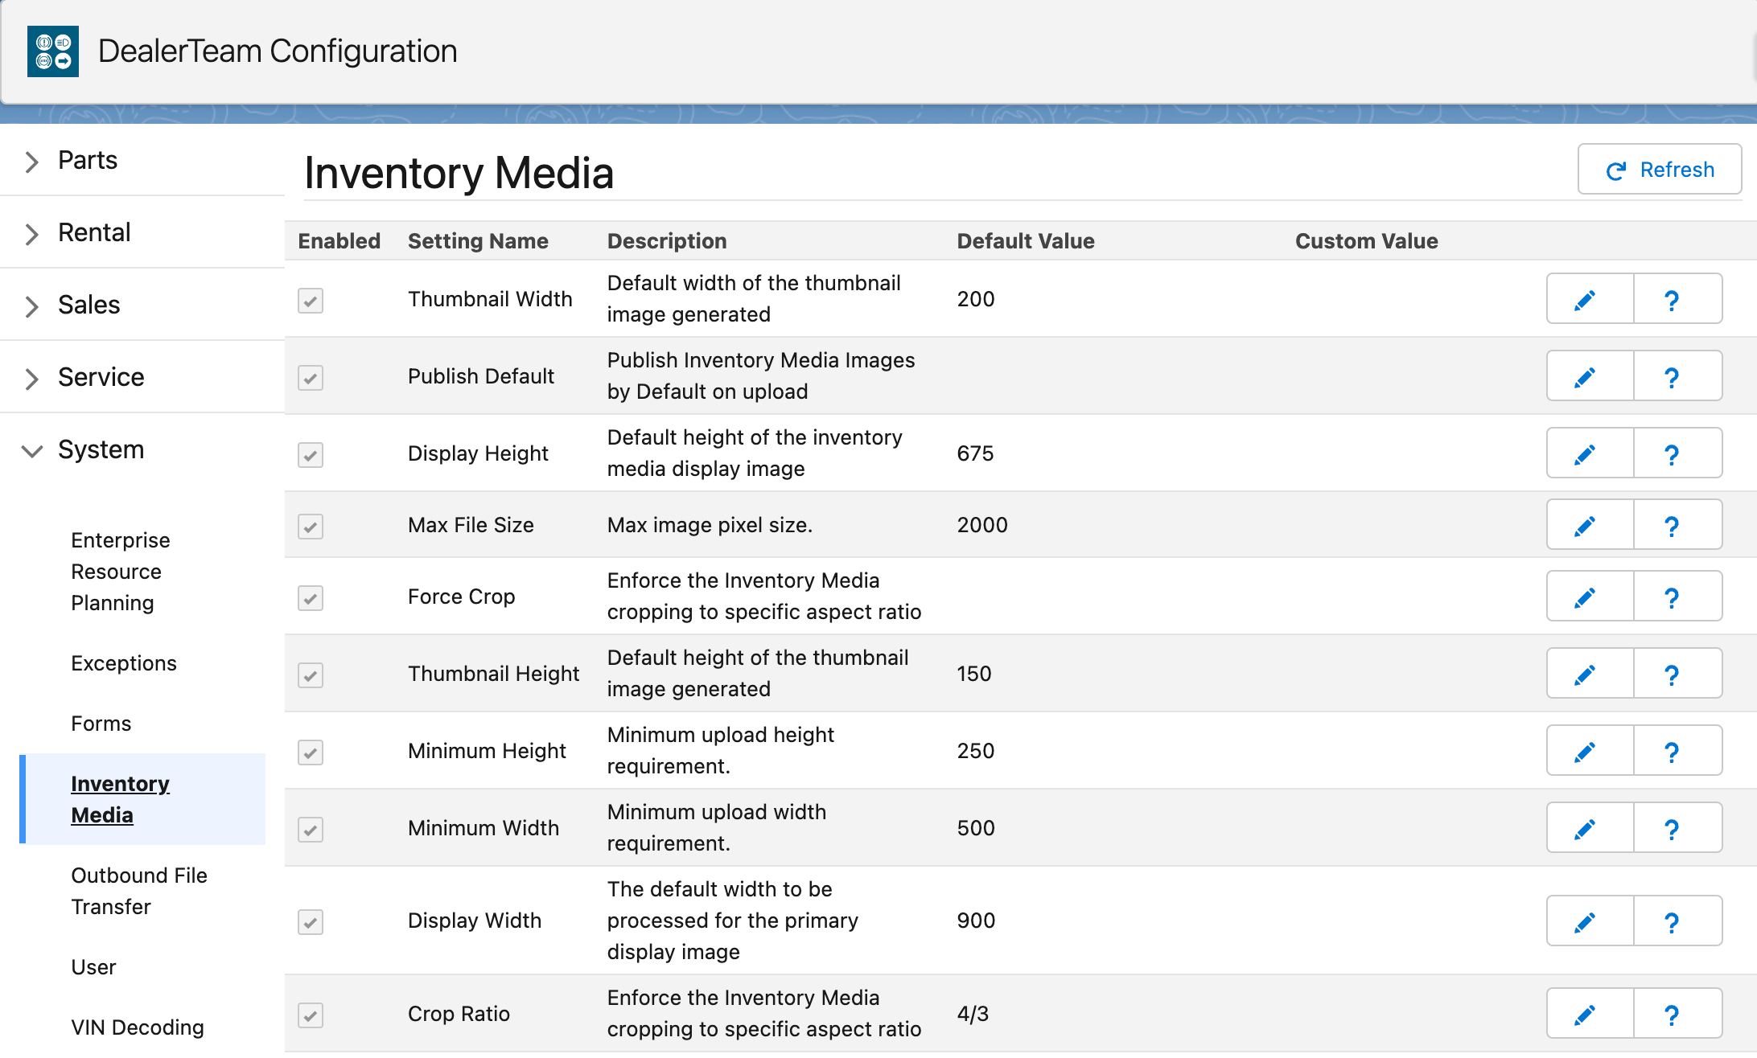The height and width of the screenshot is (1058, 1757).
Task: Toggle Publish Default enabled checkbox
Action: [311, 378]
